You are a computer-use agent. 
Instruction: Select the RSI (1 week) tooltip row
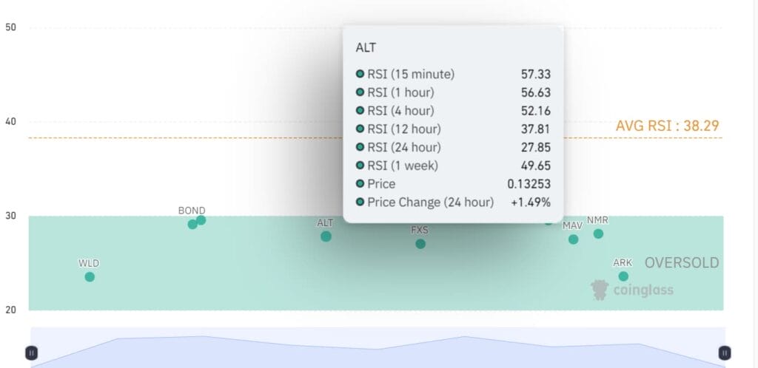(453, 166)
